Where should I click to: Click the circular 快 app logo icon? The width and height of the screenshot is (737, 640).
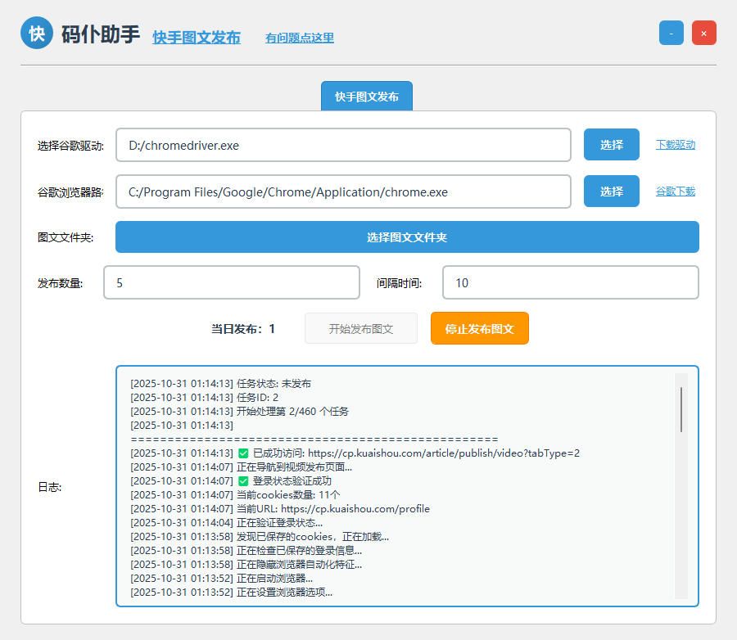point(36,34)
